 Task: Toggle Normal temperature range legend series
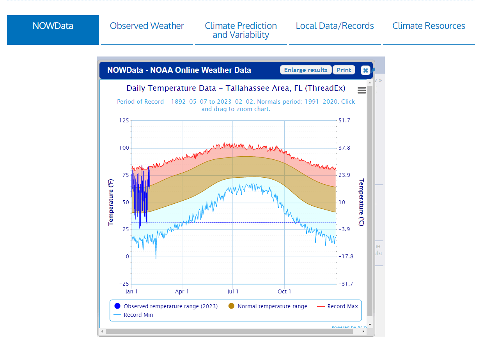[268, 306]
